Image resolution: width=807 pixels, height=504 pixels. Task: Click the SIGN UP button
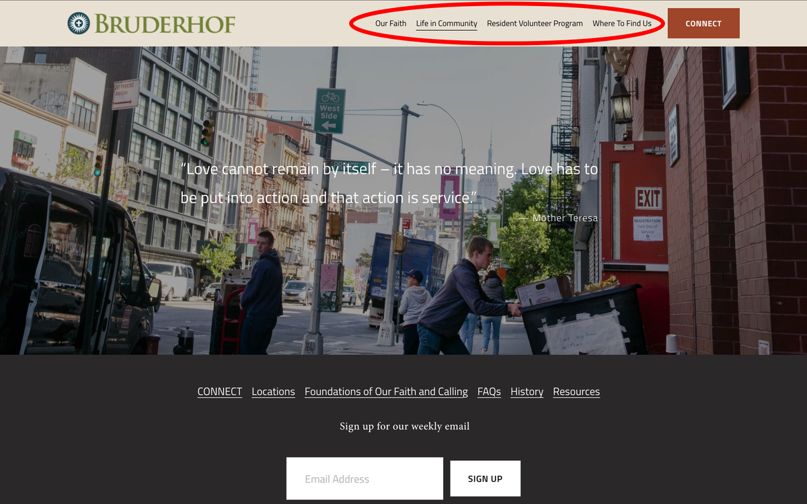[485, 478]
